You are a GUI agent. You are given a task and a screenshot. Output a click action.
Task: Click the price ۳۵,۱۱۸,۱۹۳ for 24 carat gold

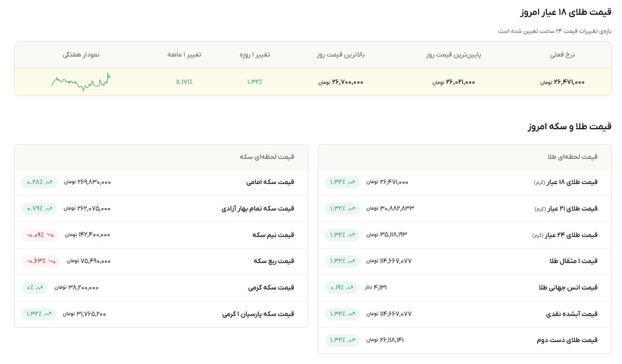tap(387, 235)
